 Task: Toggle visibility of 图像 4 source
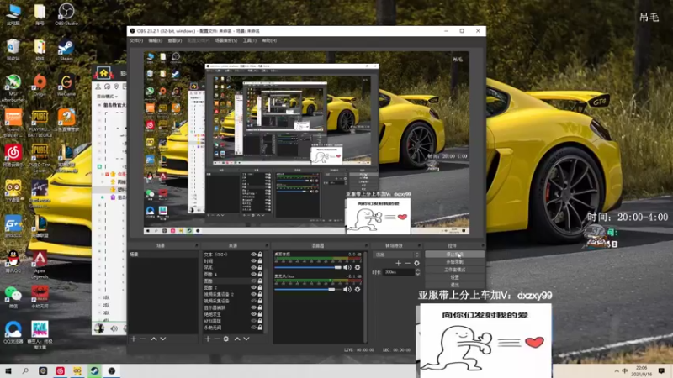click(x=253, y=275)
